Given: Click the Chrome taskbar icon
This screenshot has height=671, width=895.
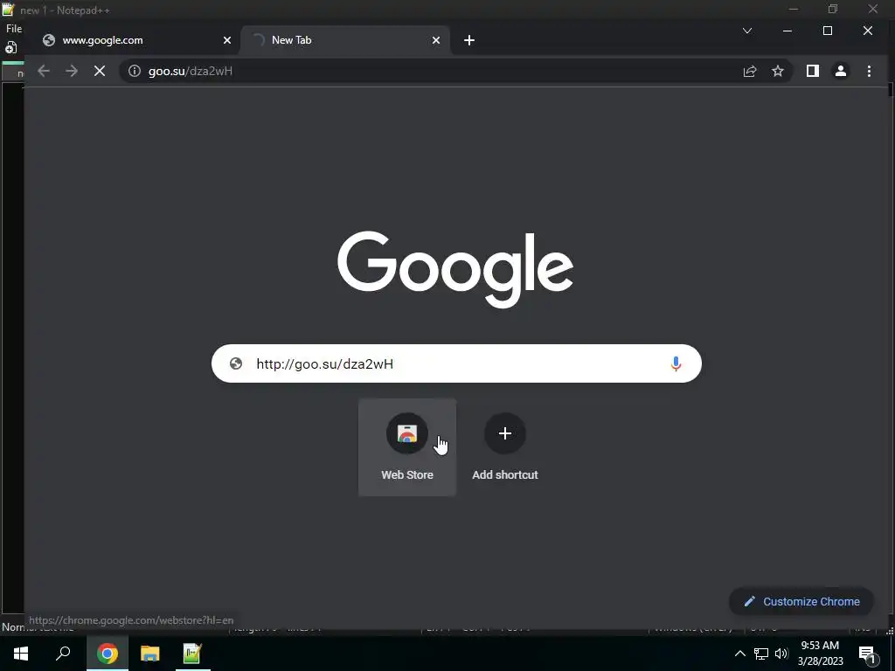Looking at the screenshot, I should [108, 654].
